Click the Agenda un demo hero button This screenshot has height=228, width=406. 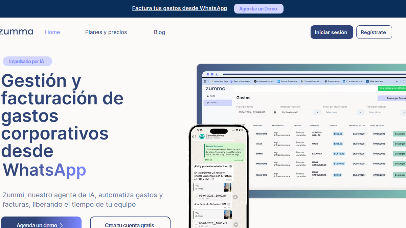(x=41, y=223)
